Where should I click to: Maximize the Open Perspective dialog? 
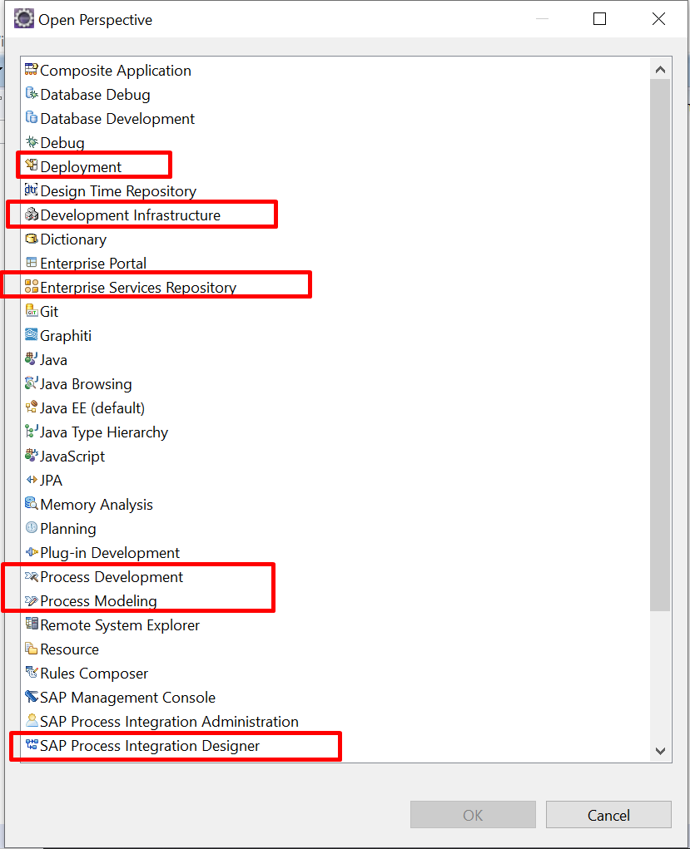599,19
